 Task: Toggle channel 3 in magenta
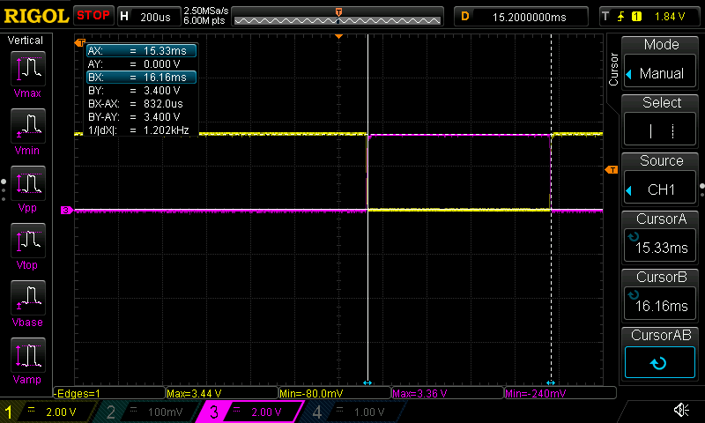pyautogui.click(x=245, y=412)
